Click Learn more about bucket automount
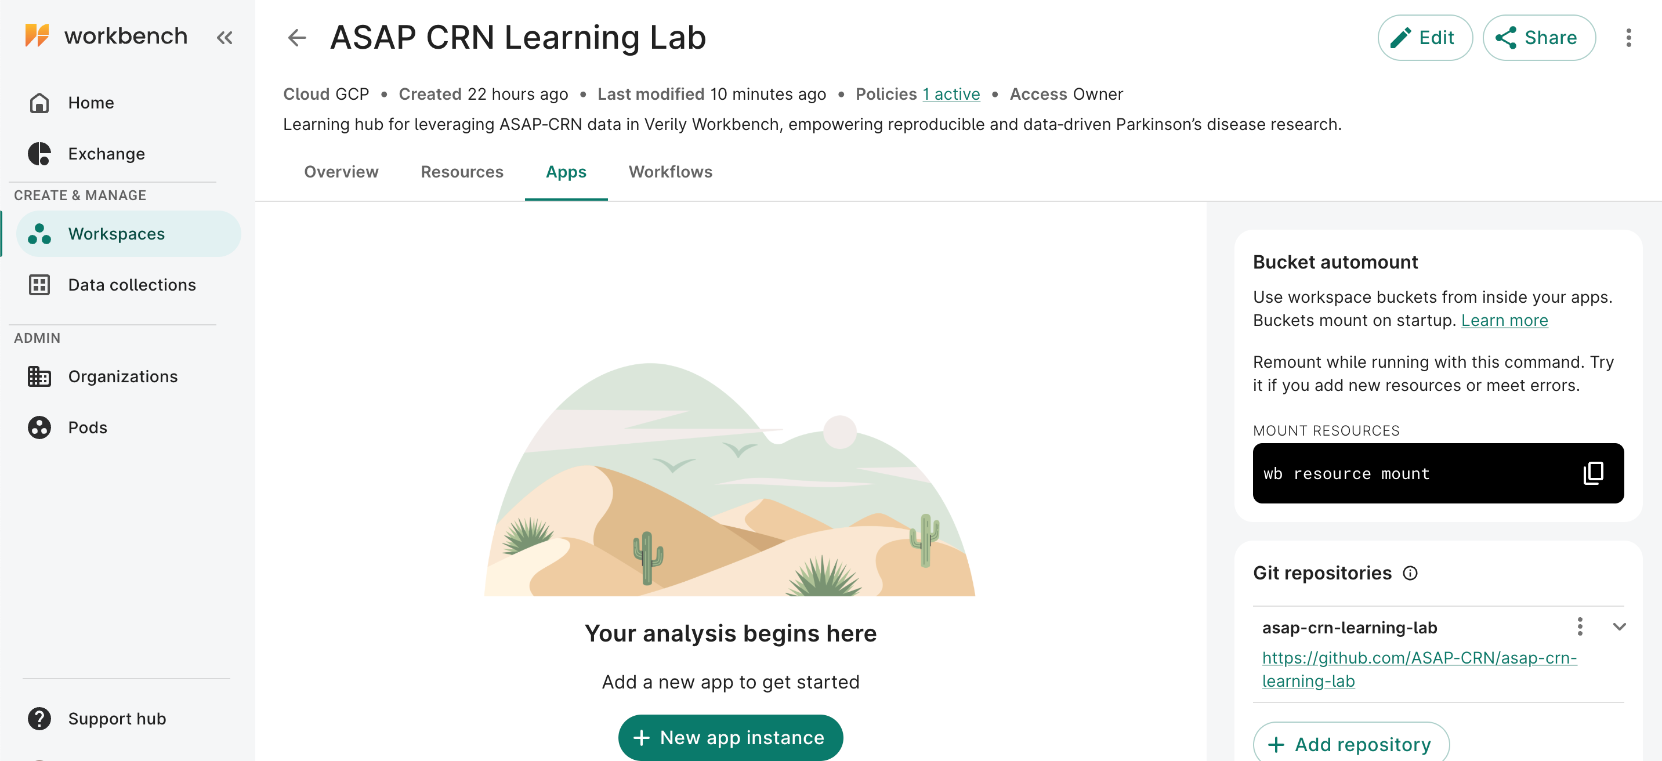This screenshot has height=761, width=1662. pos(1504,321)
